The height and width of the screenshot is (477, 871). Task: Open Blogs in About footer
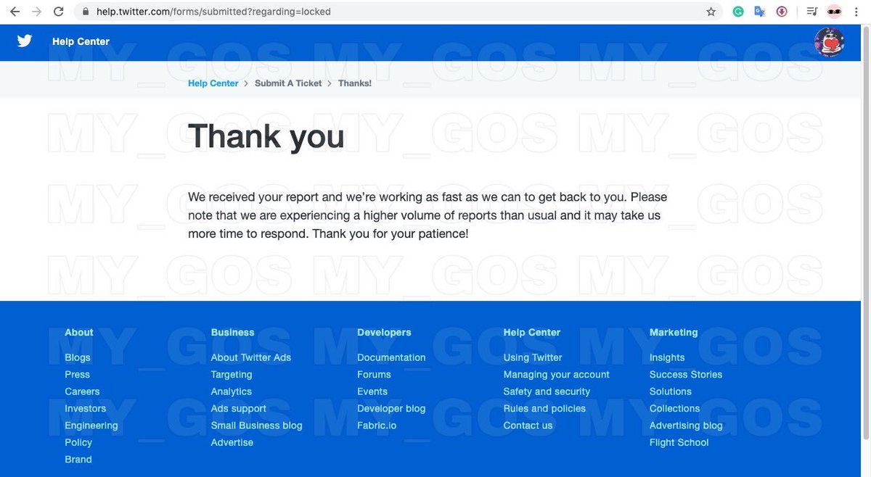click(78, 357)
